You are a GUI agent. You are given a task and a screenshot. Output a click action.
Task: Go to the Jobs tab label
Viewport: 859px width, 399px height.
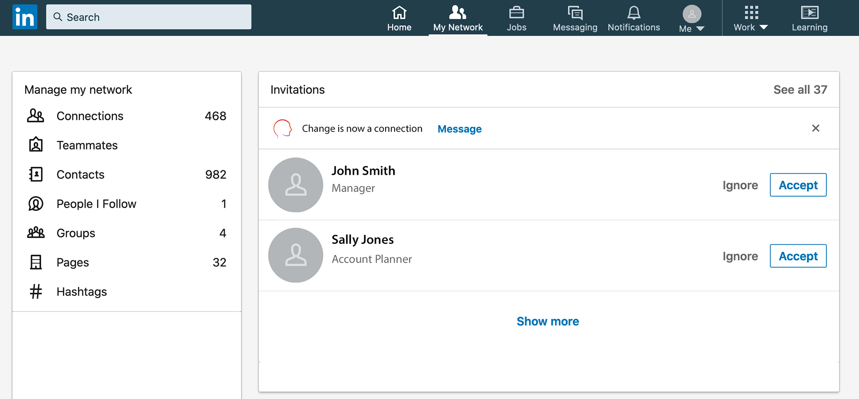(x=516, y=27)
